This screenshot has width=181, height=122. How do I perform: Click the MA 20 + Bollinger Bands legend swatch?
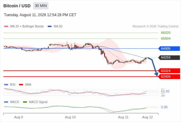[6, 27]
